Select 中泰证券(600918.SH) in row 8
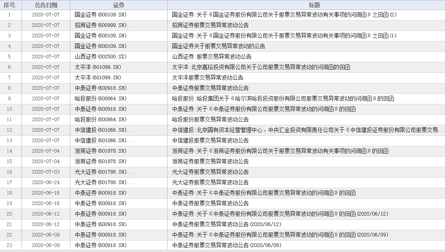445x252 pixels. coord(101,88)
